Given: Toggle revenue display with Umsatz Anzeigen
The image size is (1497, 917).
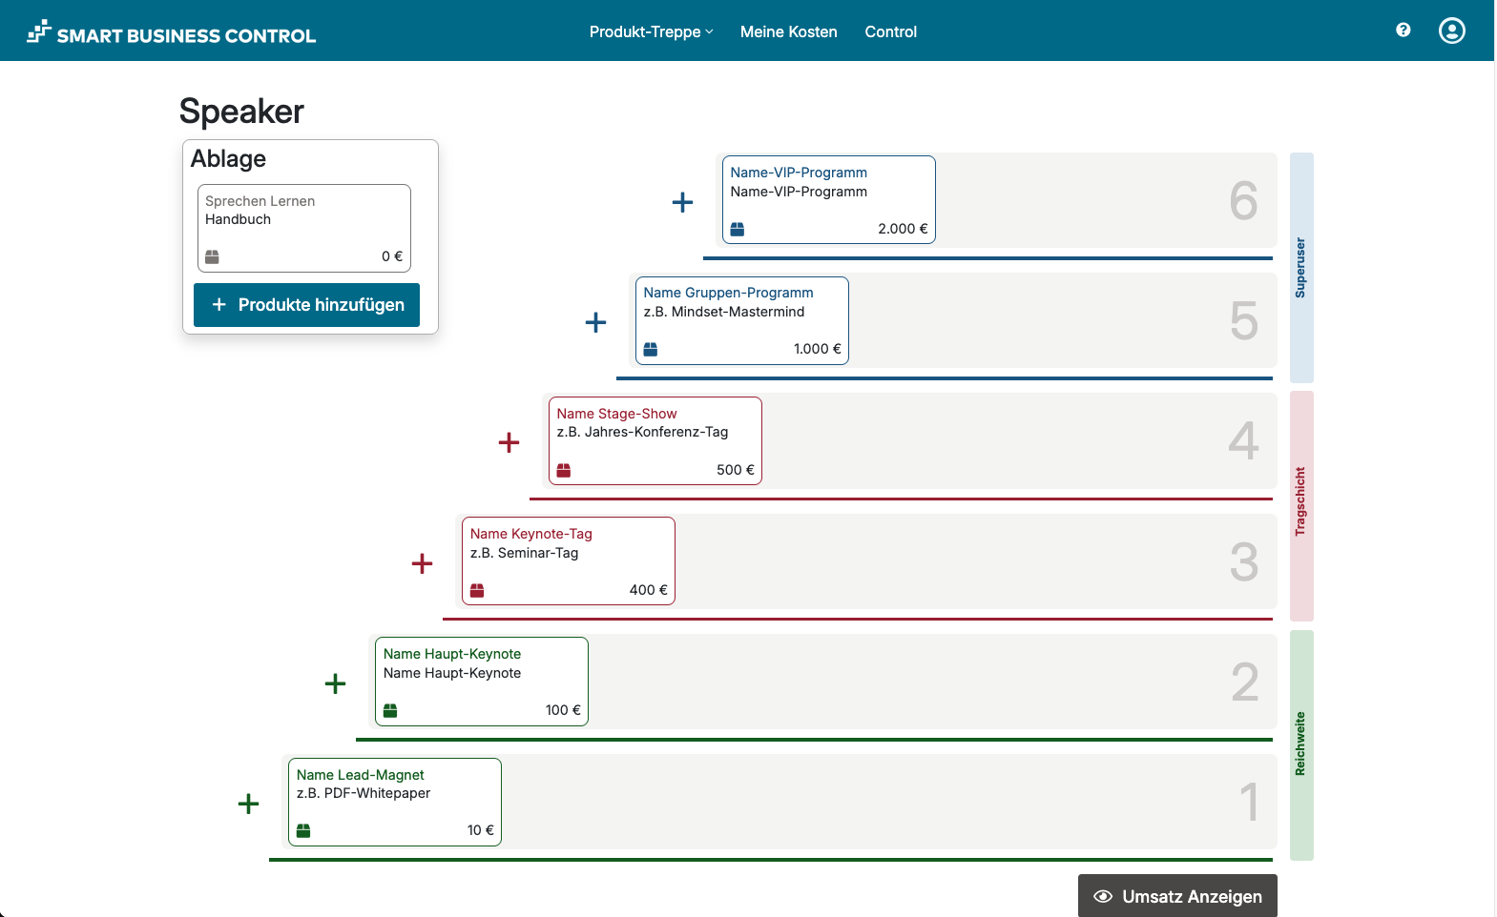Looking at the screenshot, I should click(1176, 896).
